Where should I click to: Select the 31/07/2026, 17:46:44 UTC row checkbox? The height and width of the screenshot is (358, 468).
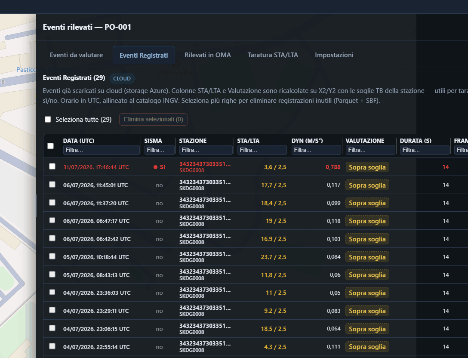pos(52,167)
